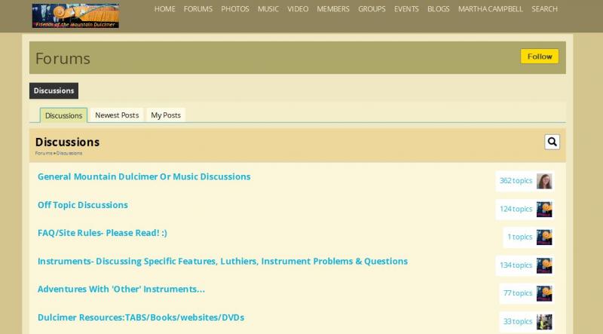
Task: Open MARTHA CAMPBELL profile menu
Action: pyautogui.click(x=491, y=9)
